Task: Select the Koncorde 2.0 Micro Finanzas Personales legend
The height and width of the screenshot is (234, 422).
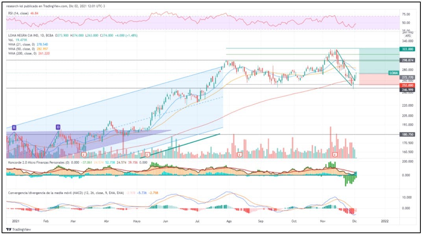Action: (x=78, y=162)
